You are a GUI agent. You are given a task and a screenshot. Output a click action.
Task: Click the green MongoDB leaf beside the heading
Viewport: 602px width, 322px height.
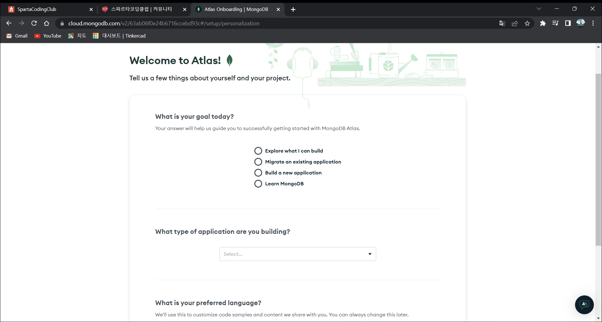point(230,60)
